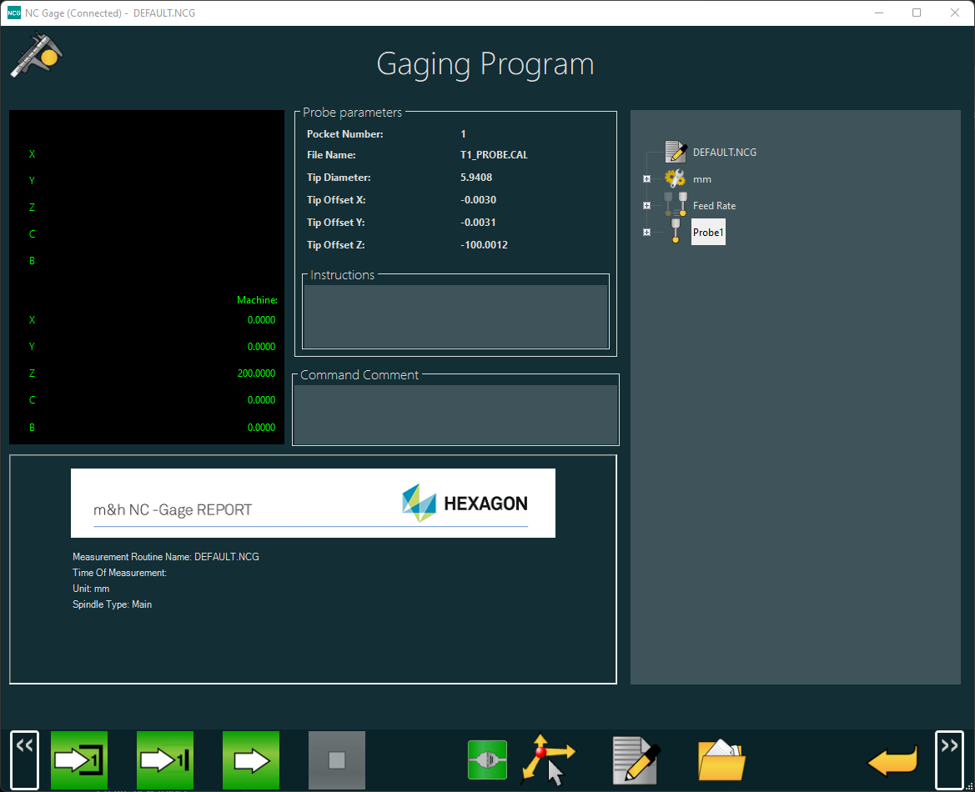Select the Feed Rate tree item
This screenshot has height=792, width=975.
(x=714, y=206)
